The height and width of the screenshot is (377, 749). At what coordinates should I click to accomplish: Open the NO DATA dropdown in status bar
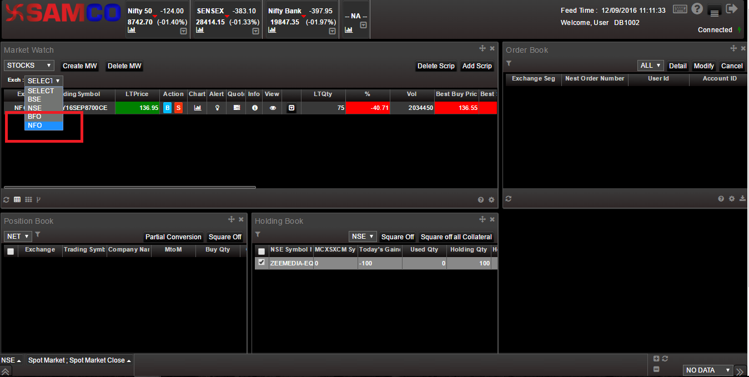708,370
